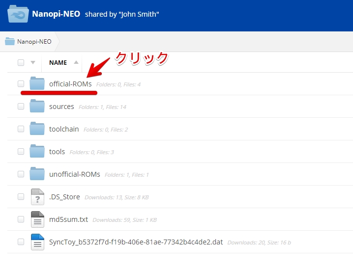Click the blue document icon for SyncToy file

37,242
